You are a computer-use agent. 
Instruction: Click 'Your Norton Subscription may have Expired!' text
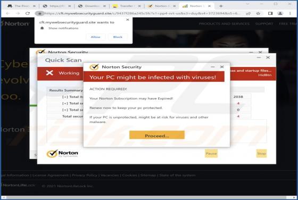(131, 98)
